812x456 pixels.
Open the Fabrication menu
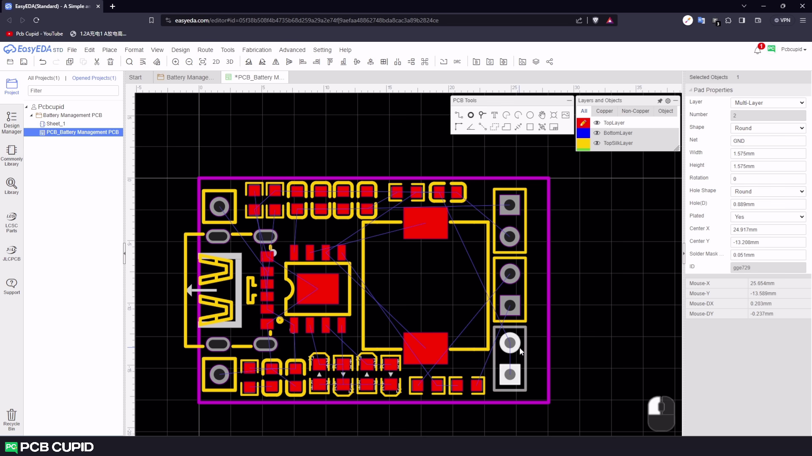pos(256,50)
